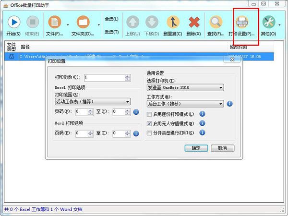The width and height of the screenshot is (288, 216).
Task: Click info icon beside 启用逐份打印模式
Action: coord(202,114)
